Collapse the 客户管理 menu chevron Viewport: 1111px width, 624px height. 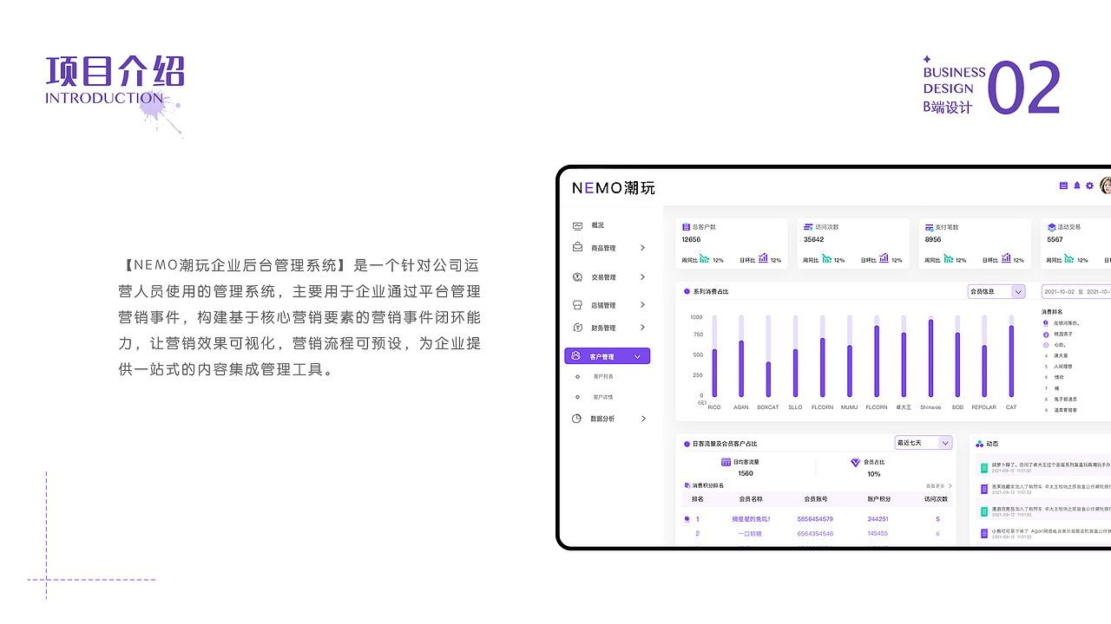[x=638, y=356]
